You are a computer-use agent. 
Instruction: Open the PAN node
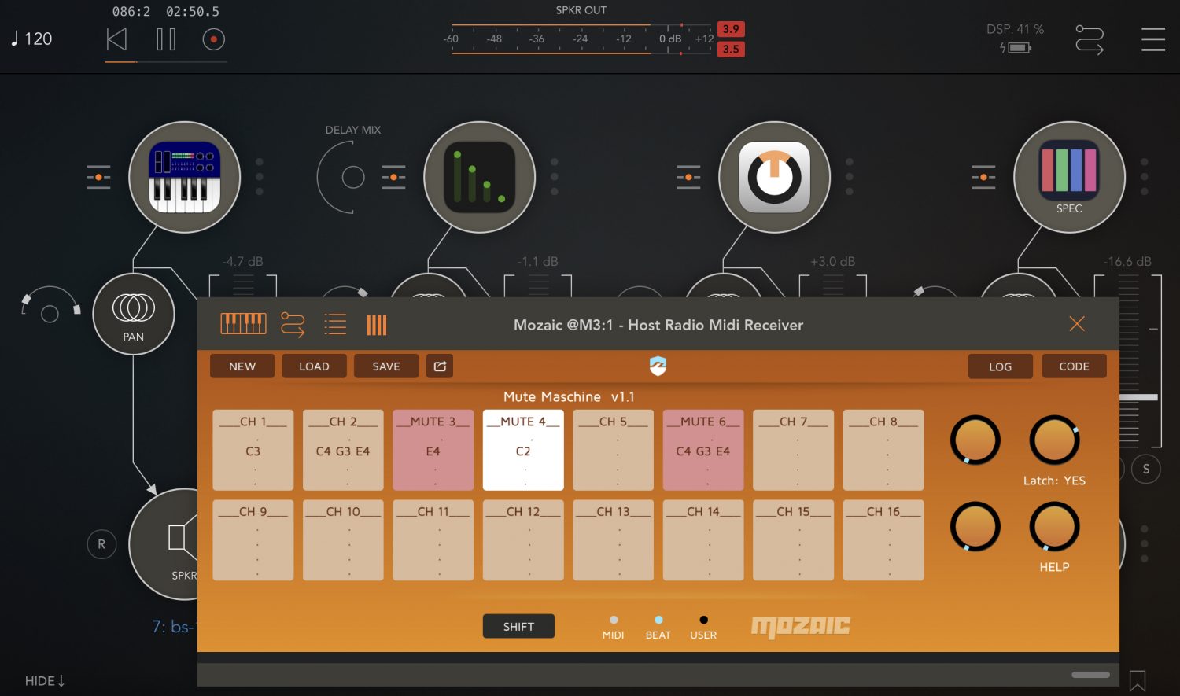pyautogui.click(x=133, y=314)
